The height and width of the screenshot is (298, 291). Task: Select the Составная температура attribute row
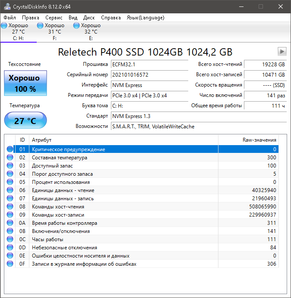pyautogui.click(x=130, y=158)
